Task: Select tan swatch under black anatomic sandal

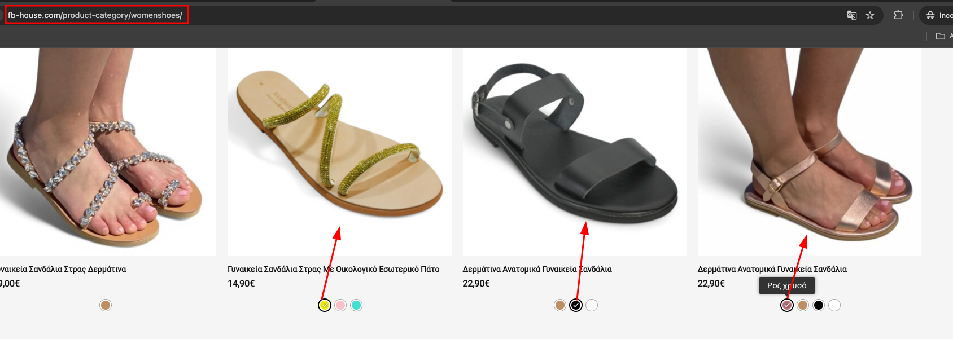Action: tap(560, 305)
